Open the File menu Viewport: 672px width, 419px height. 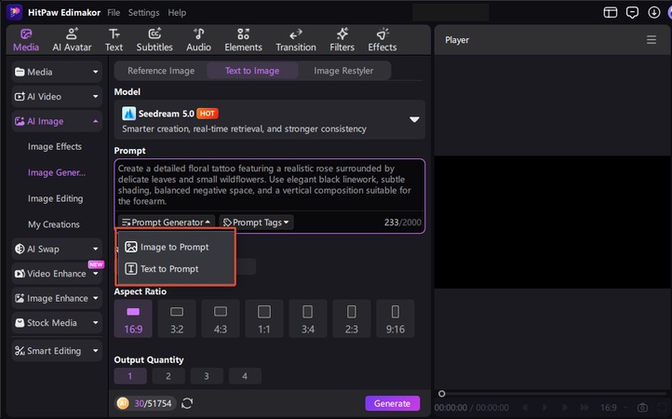pyautogui.click(x=114, y=12)
